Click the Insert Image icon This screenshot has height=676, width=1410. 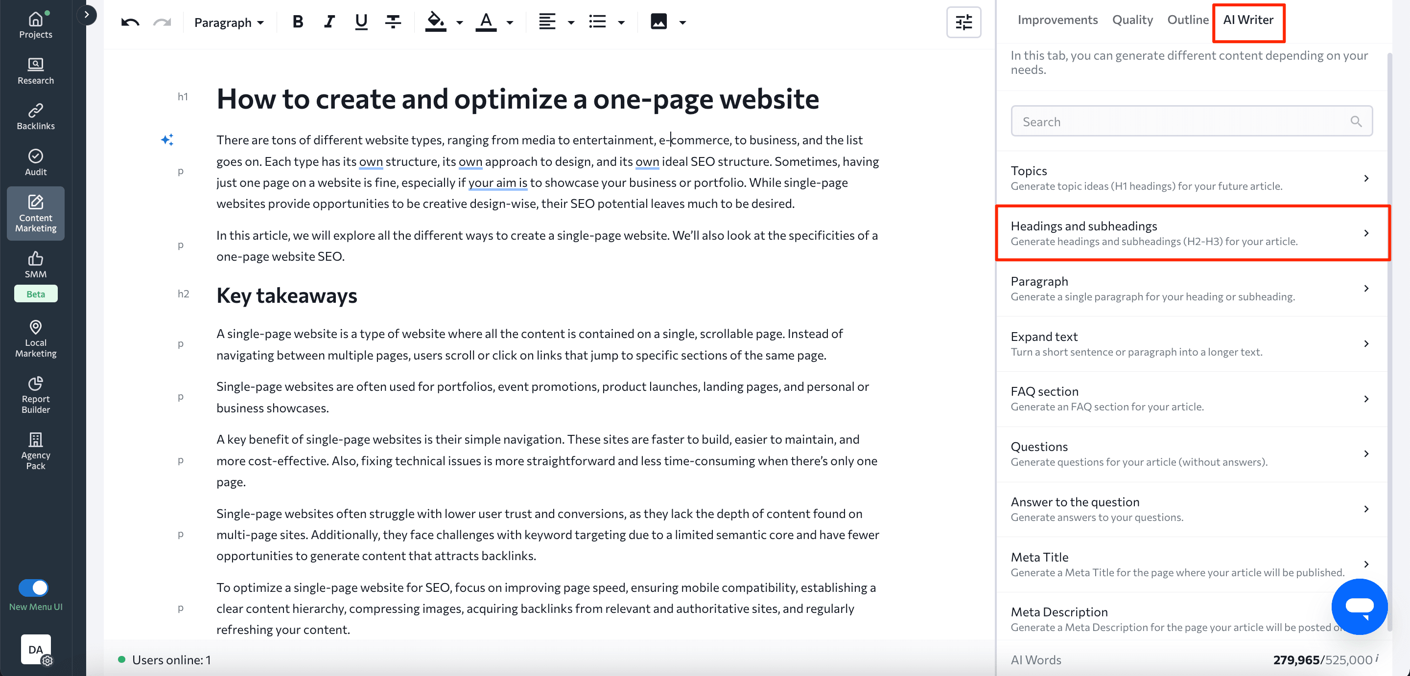pos(660,21)
